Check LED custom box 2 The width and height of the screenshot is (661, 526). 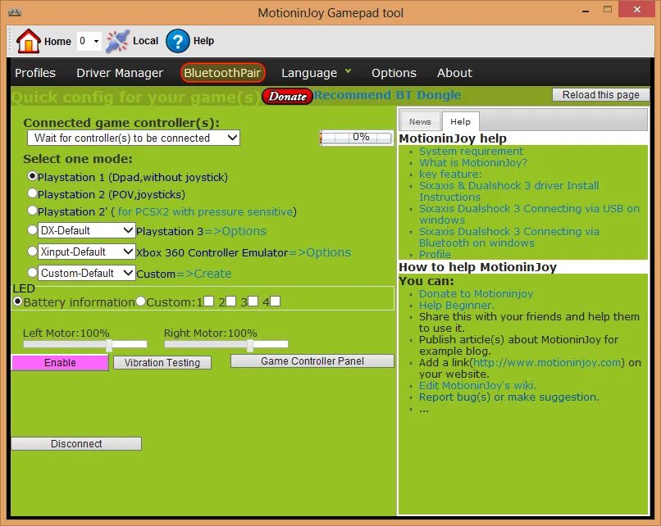[230, 302]
